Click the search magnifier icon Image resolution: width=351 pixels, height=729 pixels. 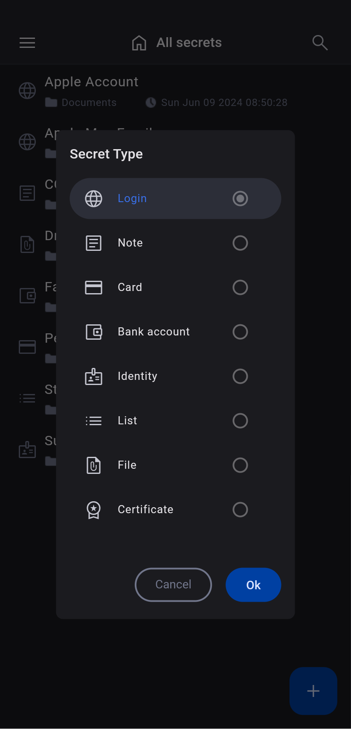[x=320, y=43]
